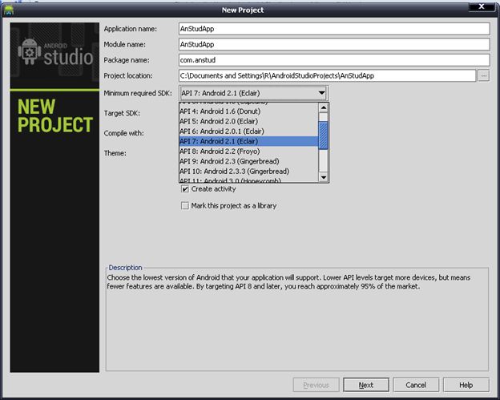Open the project location browse button
500x400 pixels.
pyautogui.click(x=484, y=76)
